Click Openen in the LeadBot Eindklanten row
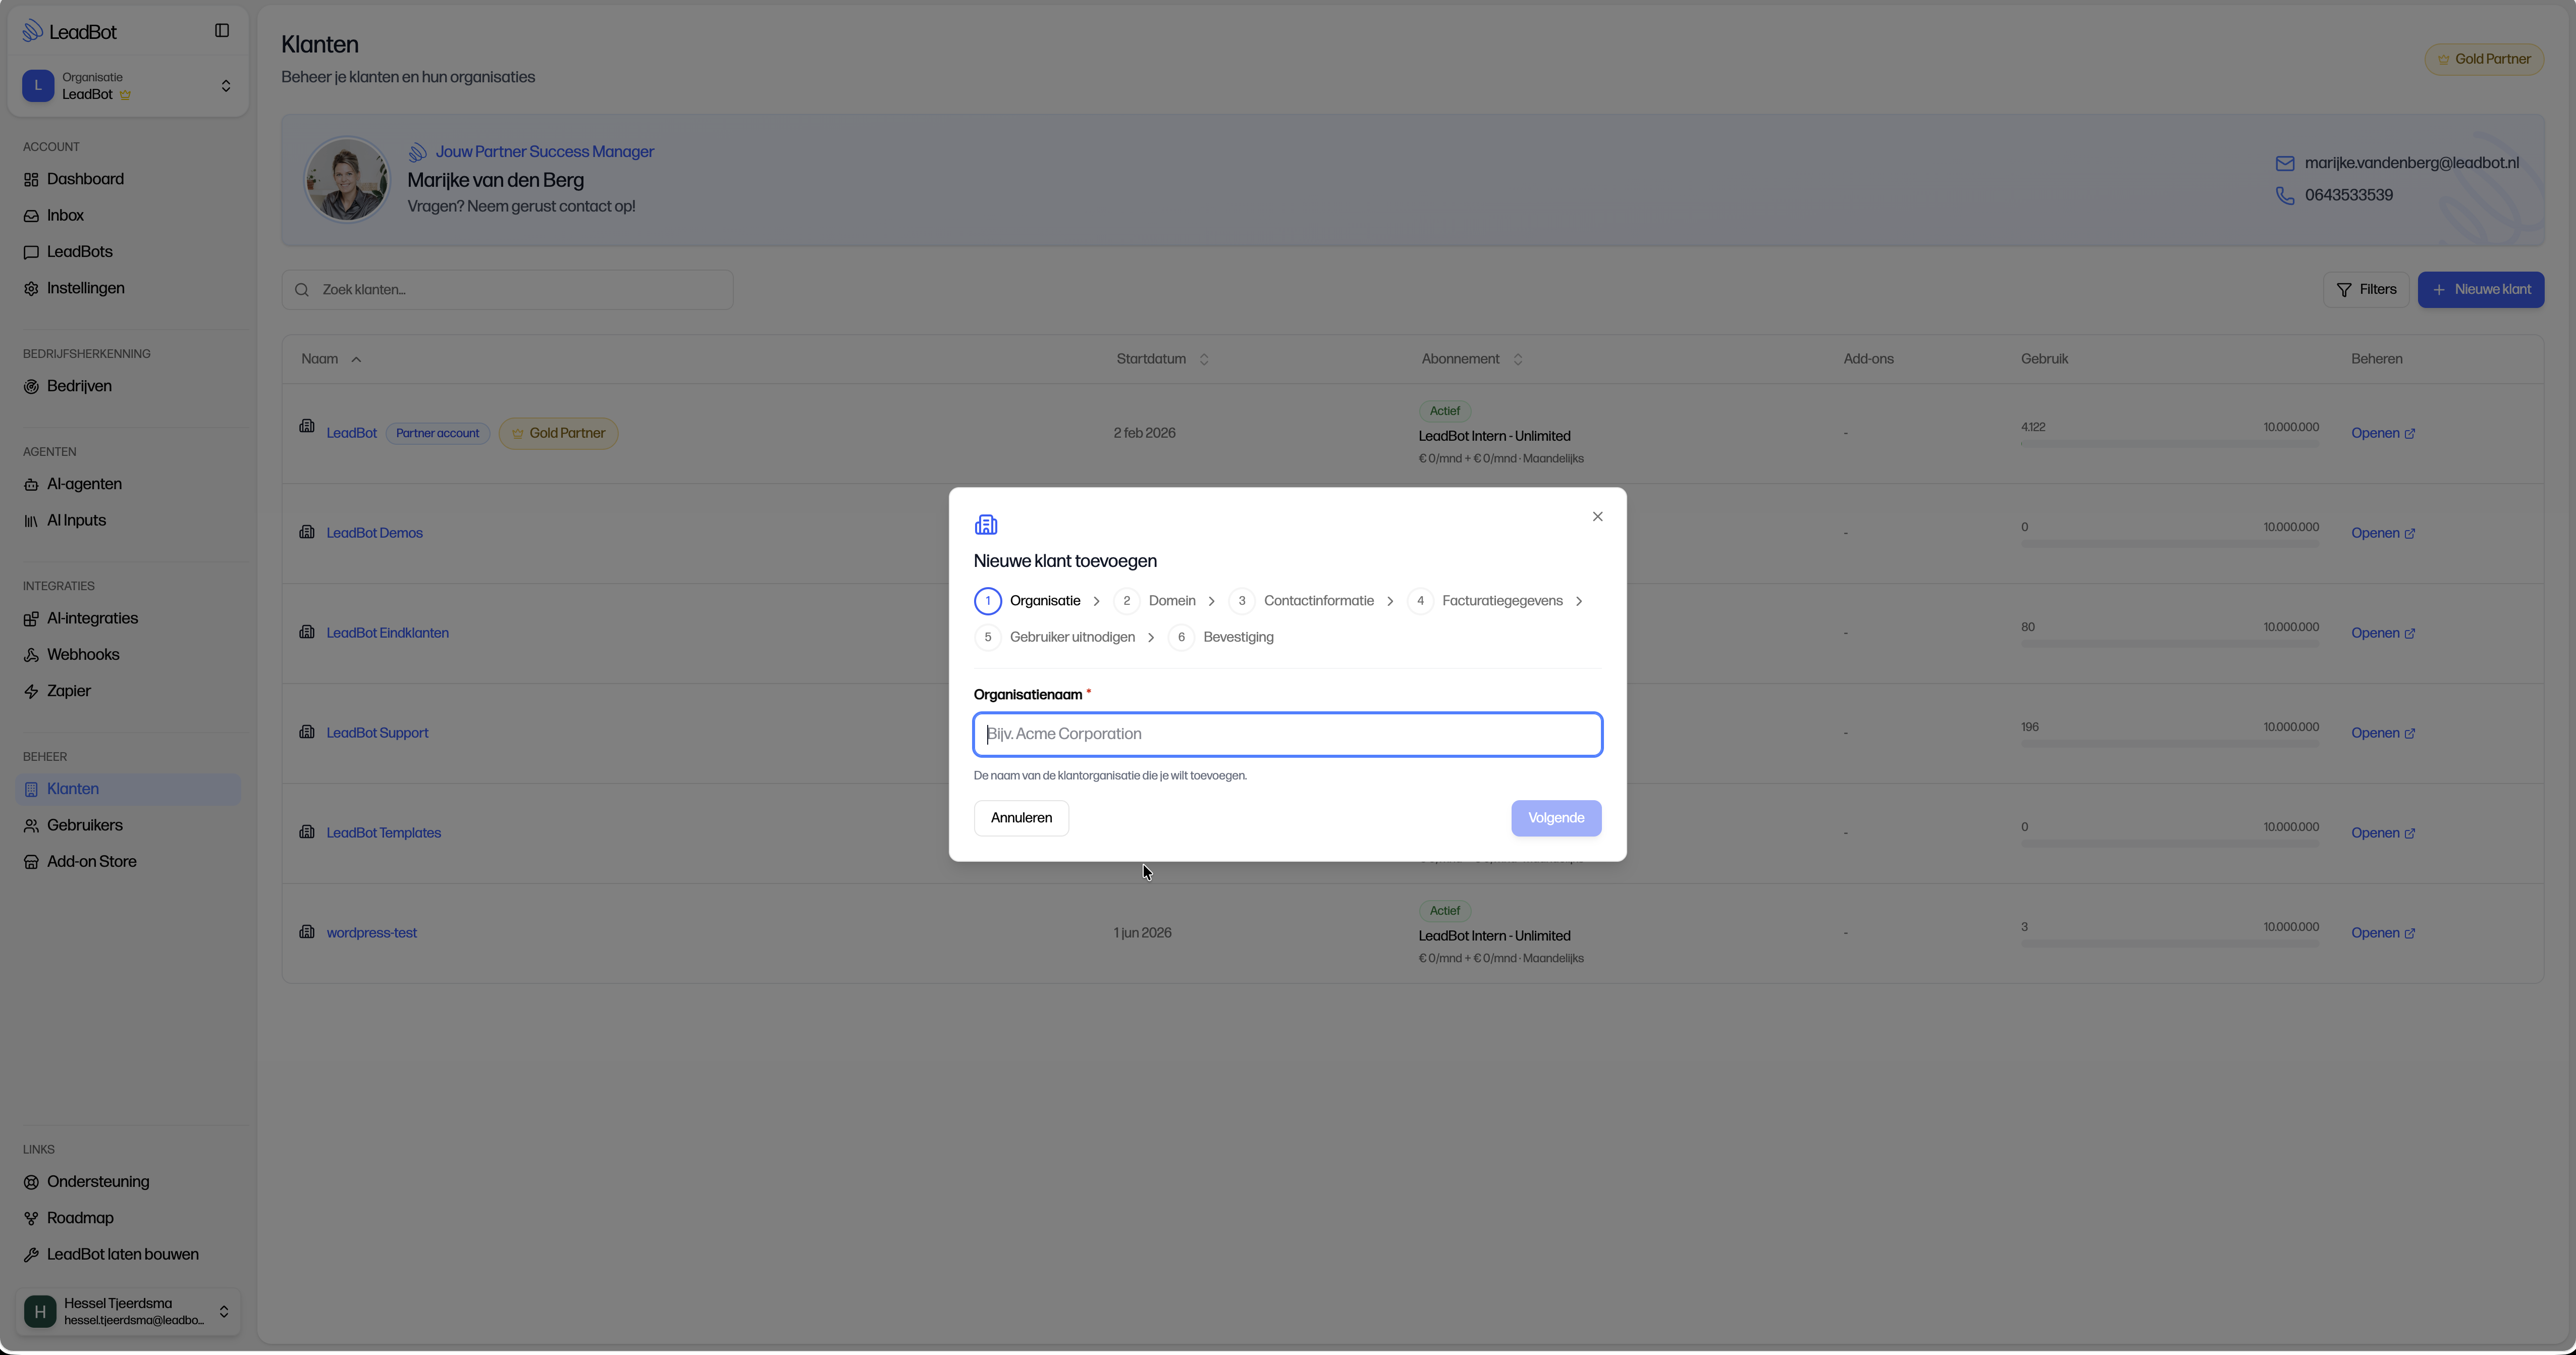Viewport: 2576px width, 1355px height. coord(2383,633)
